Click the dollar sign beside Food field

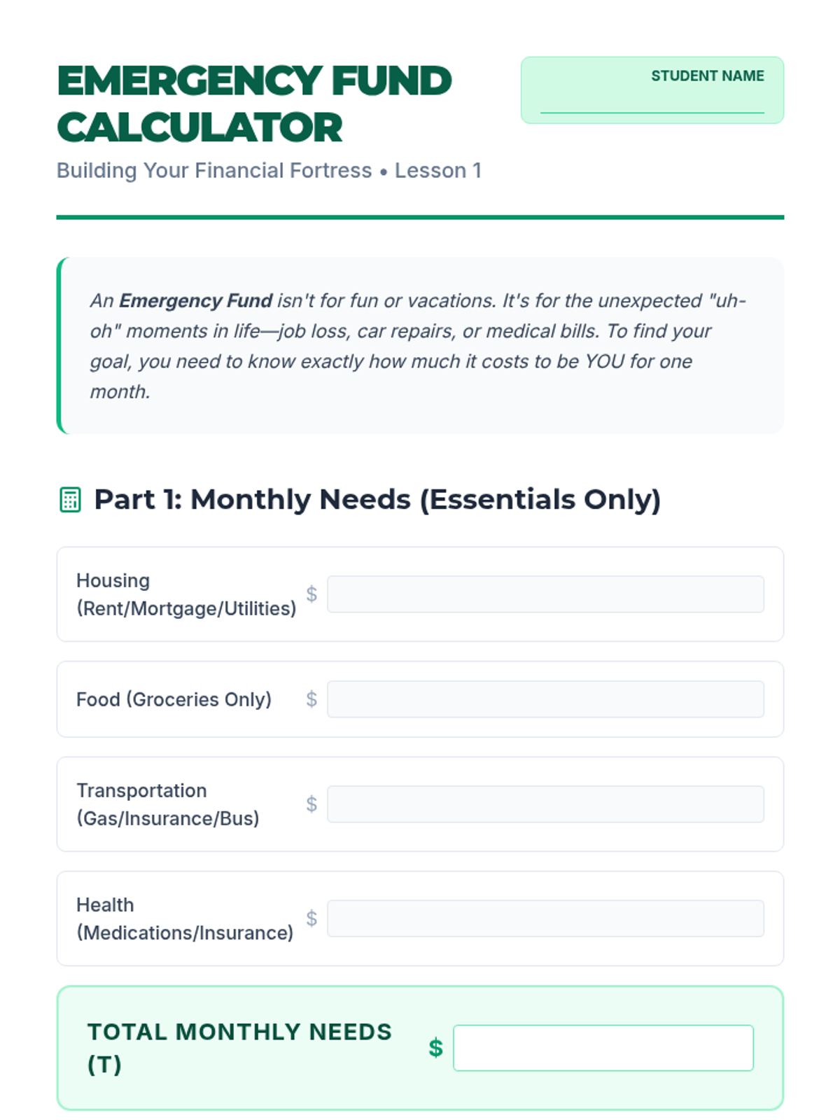[x=311, y=699]
